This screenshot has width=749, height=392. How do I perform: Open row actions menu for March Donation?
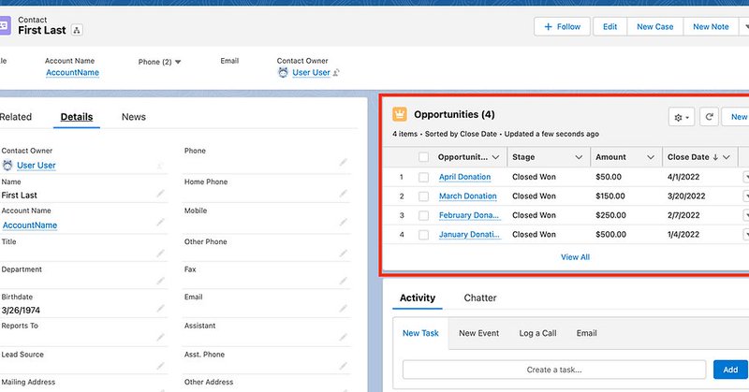tap(746, 196)
